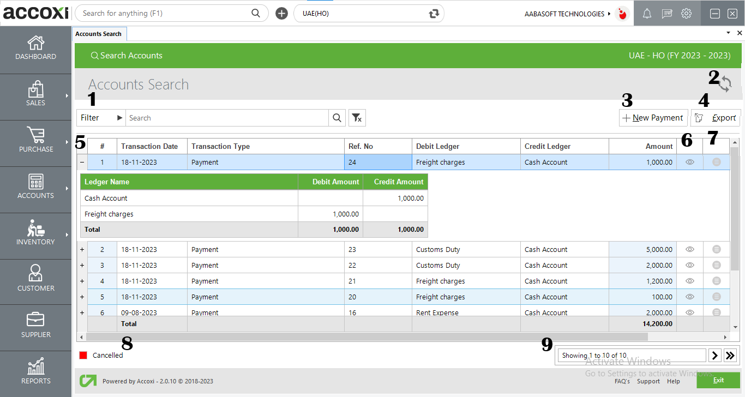
Task: Create a New Payment
Action: click(x=653, y=117)
